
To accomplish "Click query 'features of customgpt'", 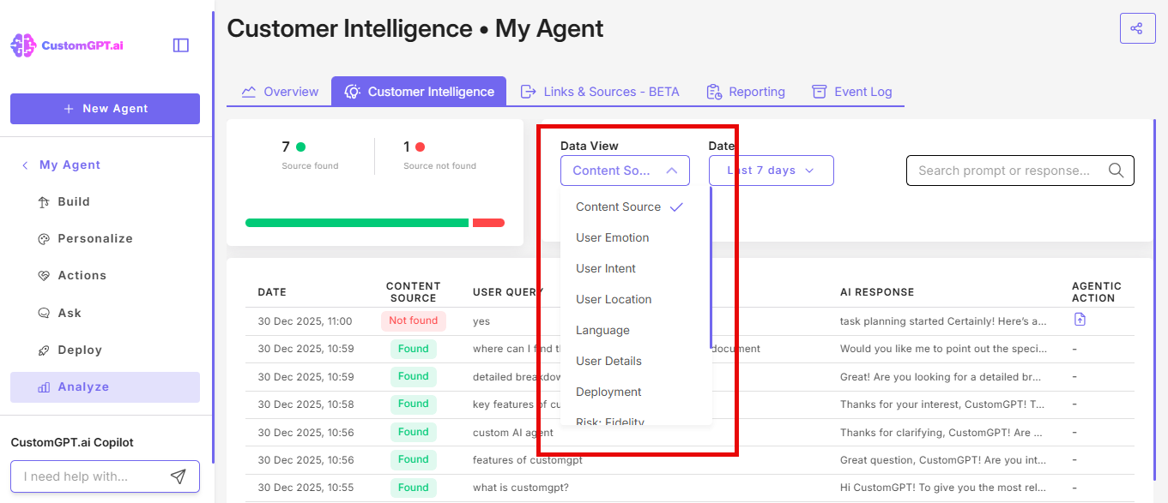I will [528, 460].
